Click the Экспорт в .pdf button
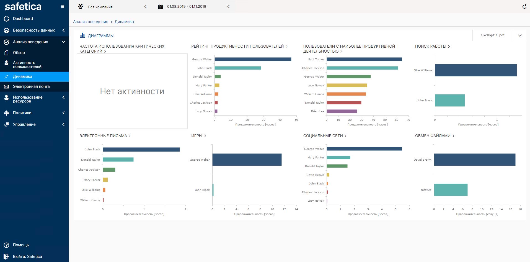 coord(492,35)
